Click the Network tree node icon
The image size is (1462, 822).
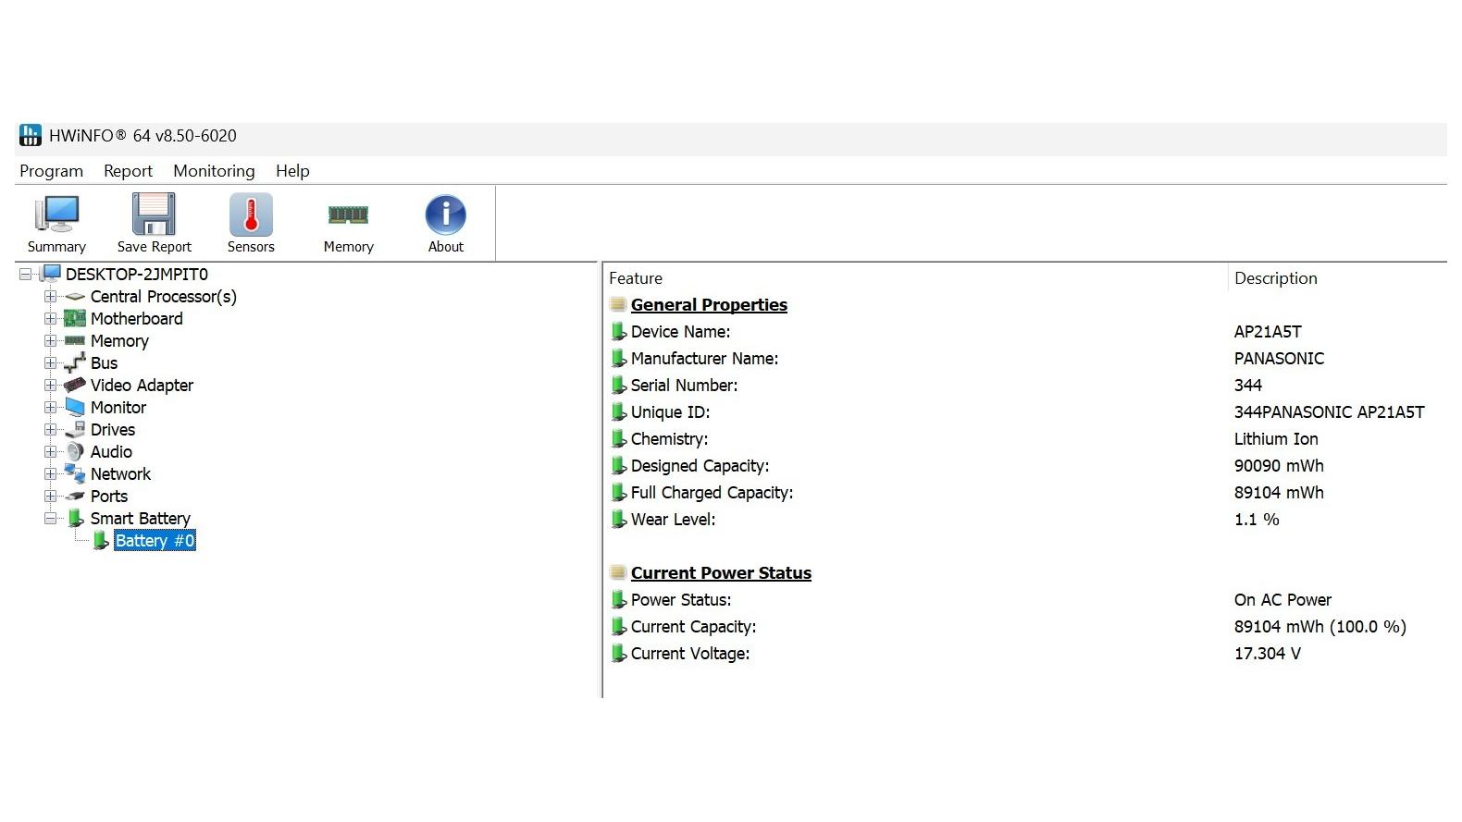pos(75,474)
